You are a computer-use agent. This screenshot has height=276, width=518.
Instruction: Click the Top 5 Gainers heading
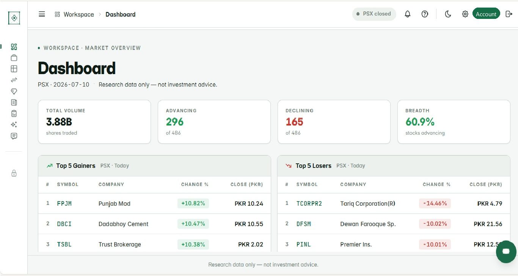76,166
